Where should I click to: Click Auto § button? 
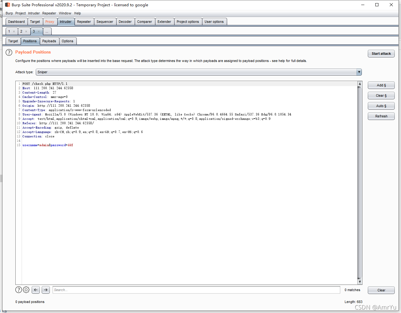click(381, 106)
